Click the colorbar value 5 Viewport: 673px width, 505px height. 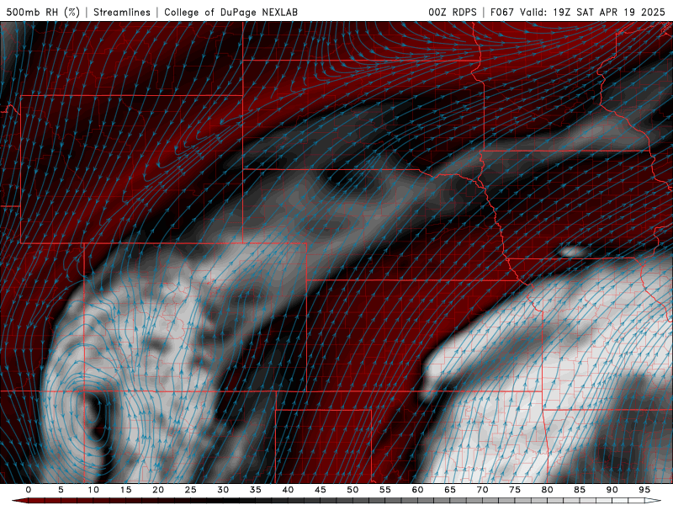tap(61, 490)
